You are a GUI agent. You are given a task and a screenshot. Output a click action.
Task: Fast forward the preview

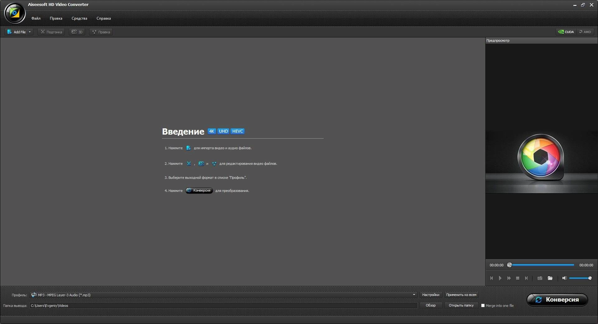(x=509, y=278)
